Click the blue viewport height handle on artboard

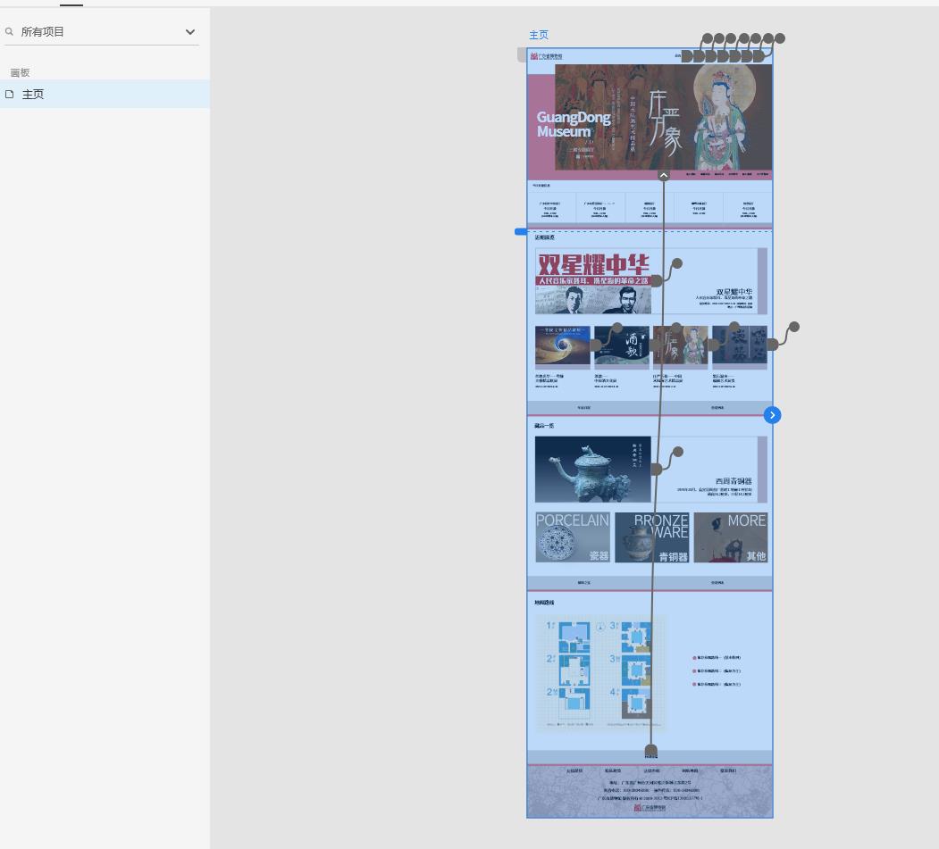pyautogui.click(x=520, y=231)
